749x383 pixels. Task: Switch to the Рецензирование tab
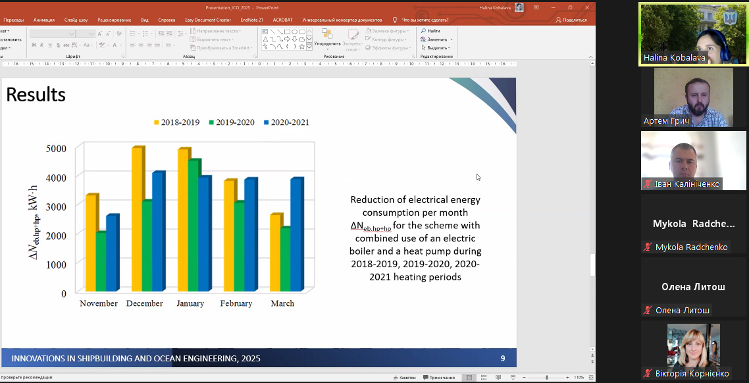click(x=115, y=20)
